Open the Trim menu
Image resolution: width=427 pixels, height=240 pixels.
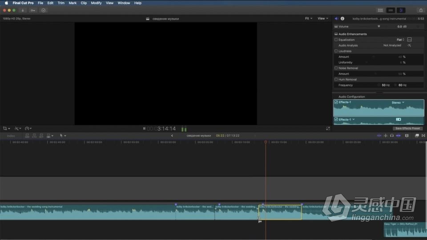[61, 3]
